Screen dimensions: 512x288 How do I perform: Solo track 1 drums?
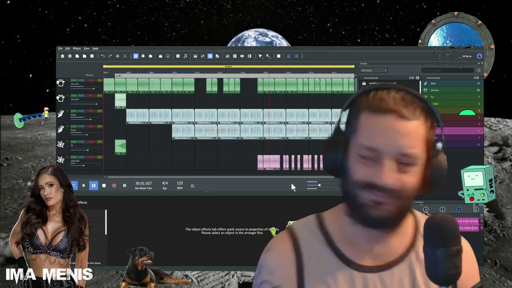74,80
